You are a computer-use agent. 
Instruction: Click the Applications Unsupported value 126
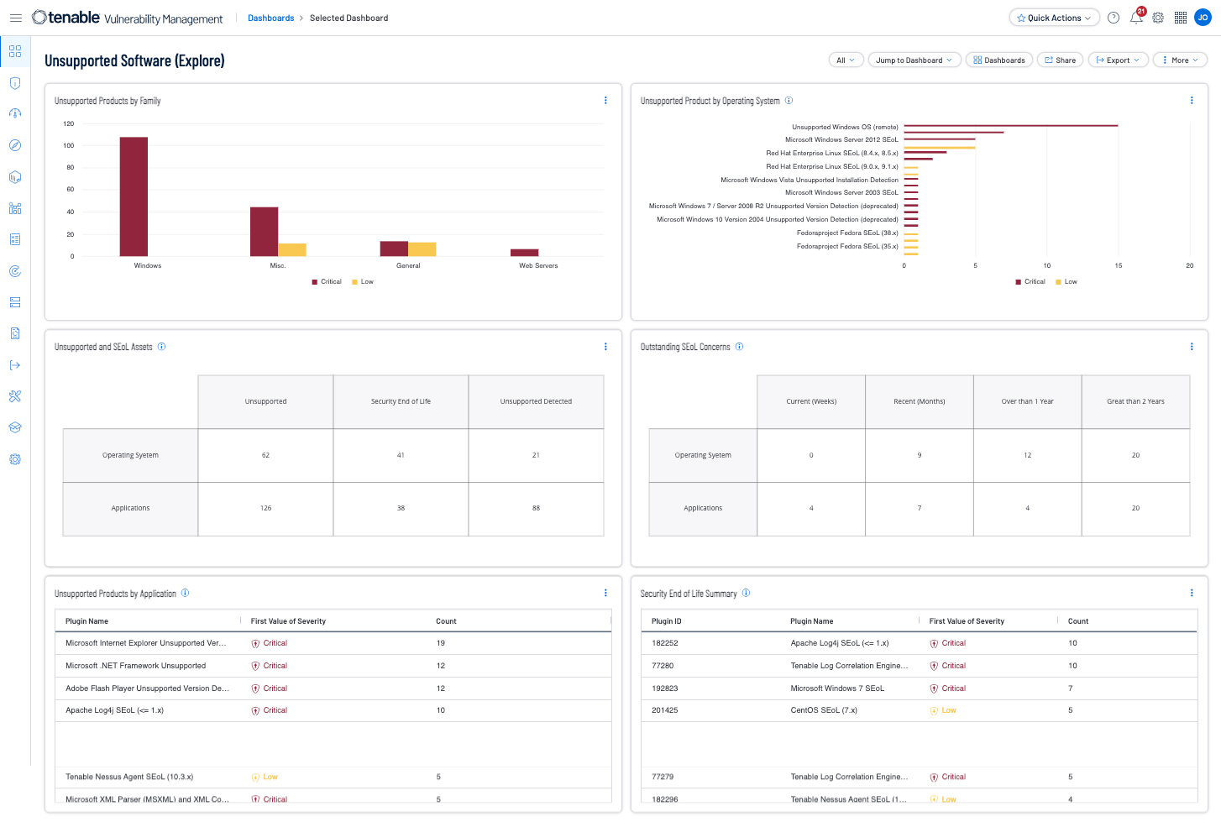coord(265,508)
